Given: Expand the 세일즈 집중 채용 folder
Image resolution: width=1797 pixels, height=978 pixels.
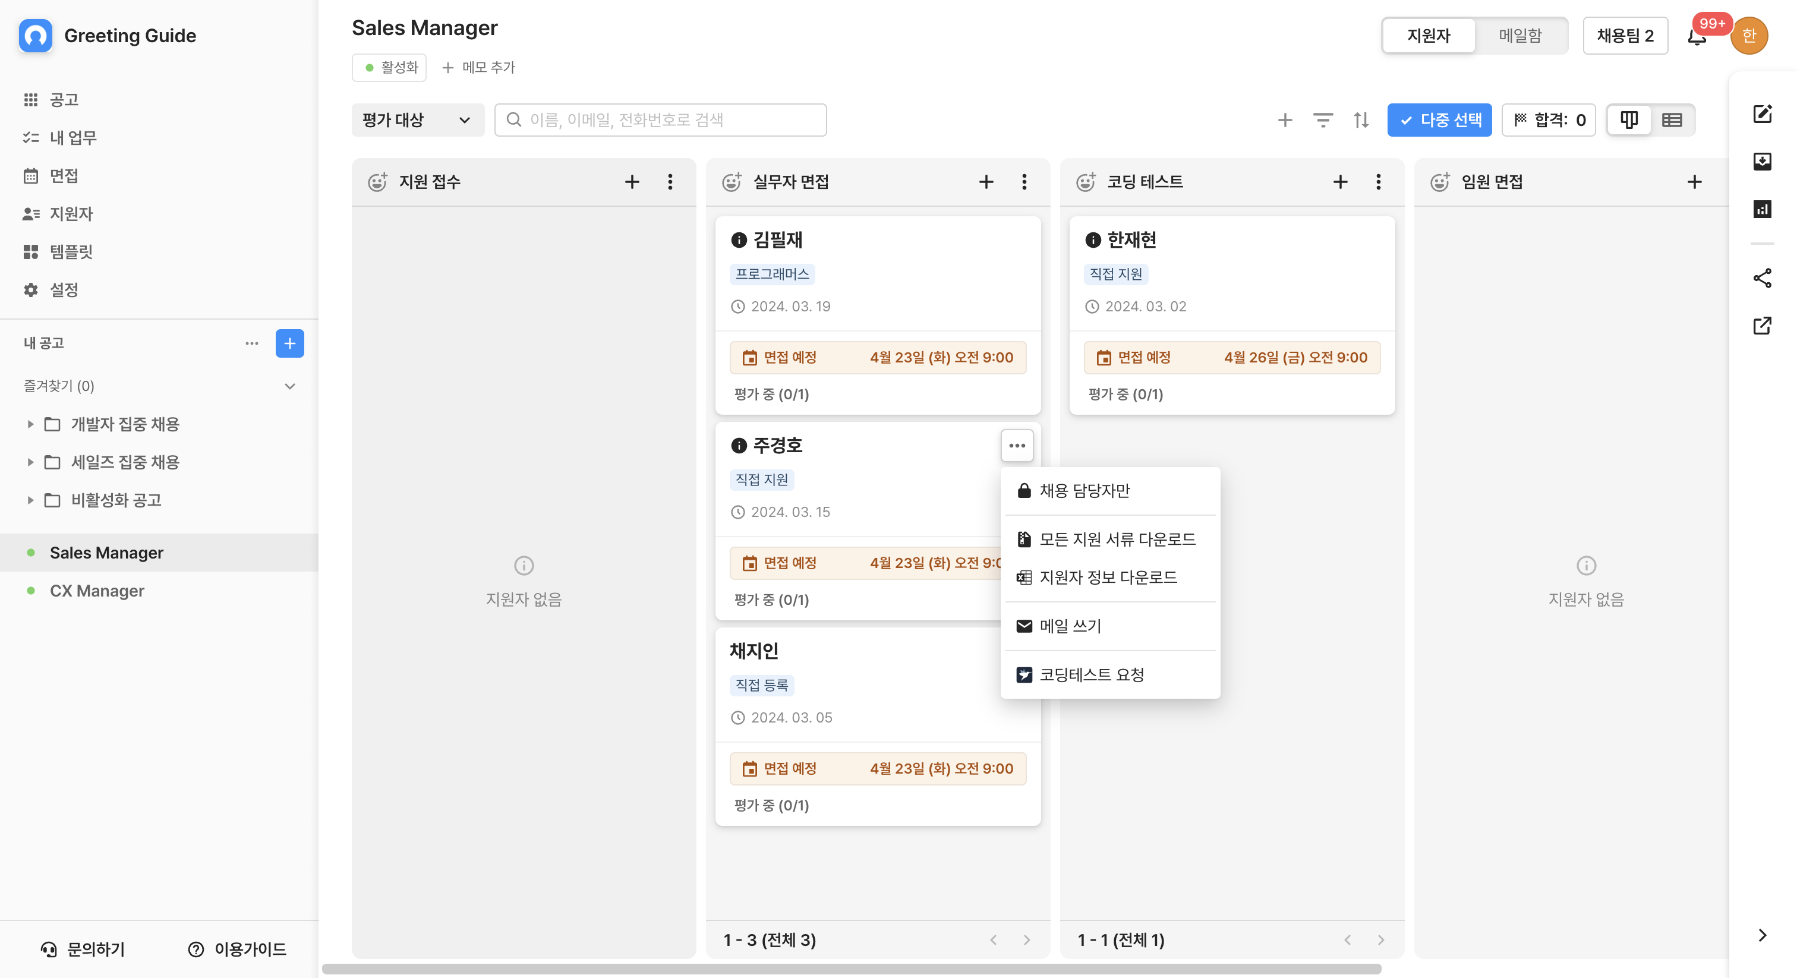Looking at the screenshot, I should coord(30,462).
